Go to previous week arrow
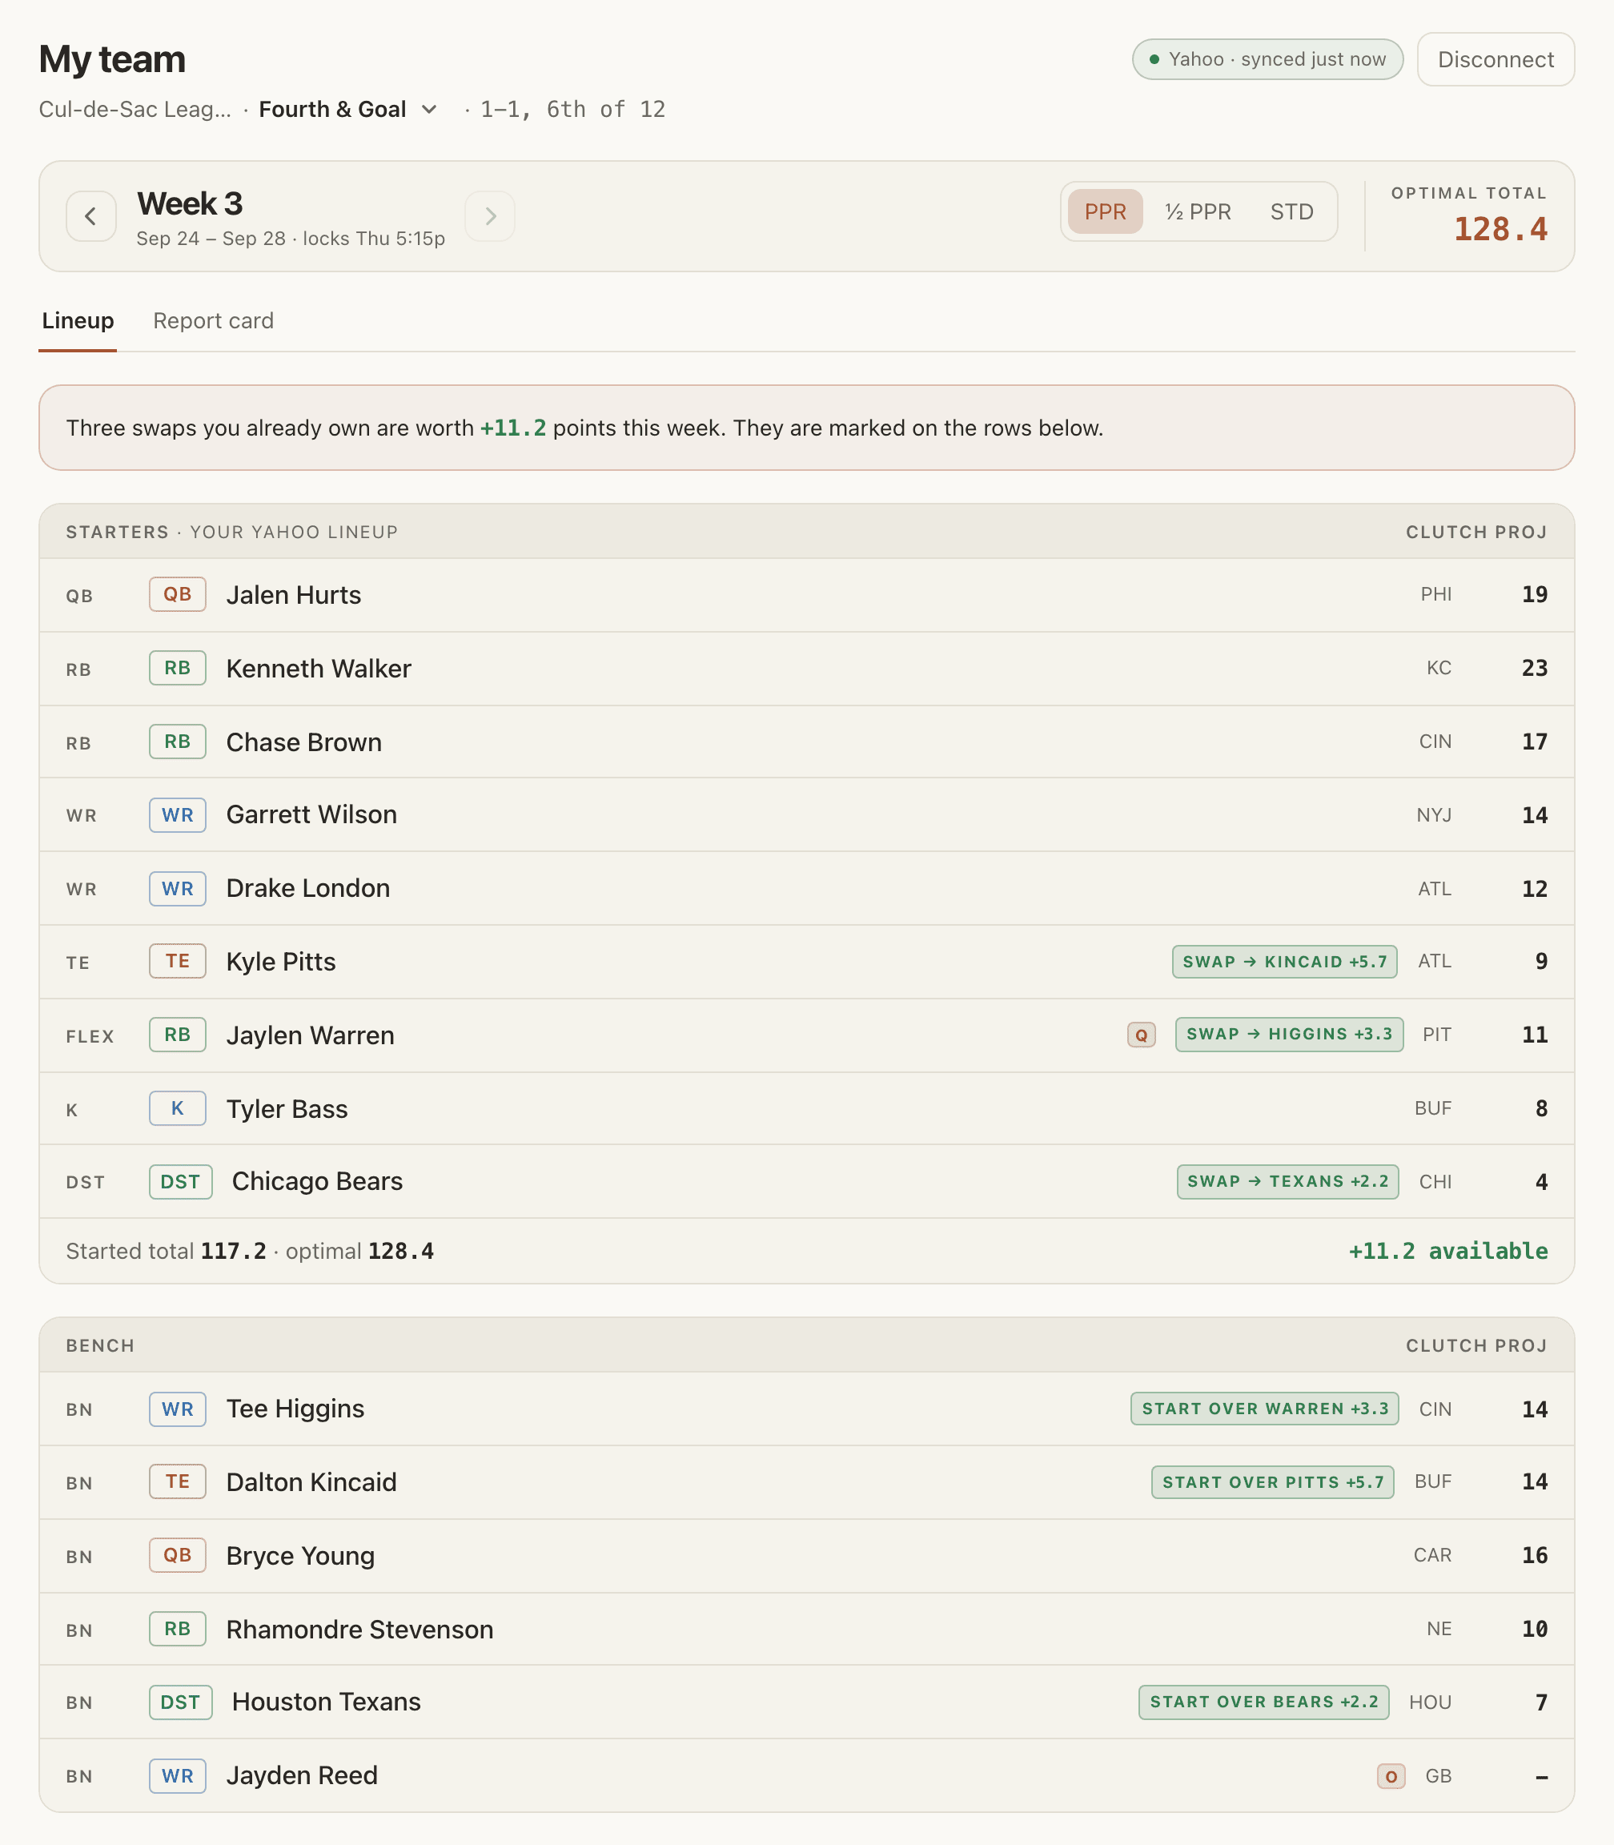 91,216
